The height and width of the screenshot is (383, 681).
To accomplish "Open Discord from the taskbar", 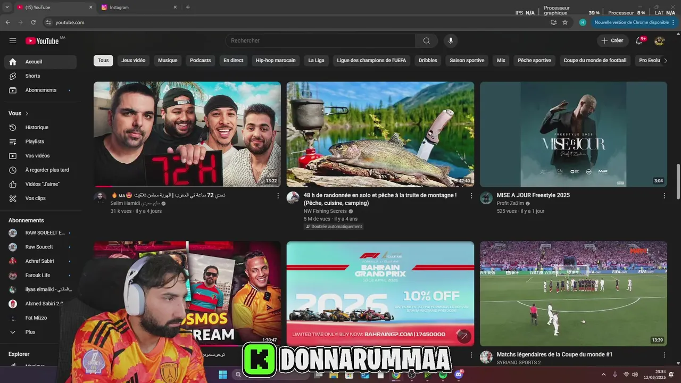I will point(459,374).
